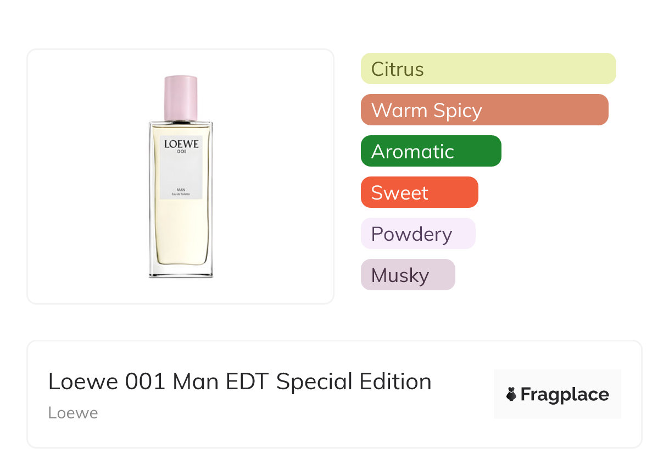Pick the orange Sweet accord bar
Viewport: 669px width, 475px height.
pos(419,192)
